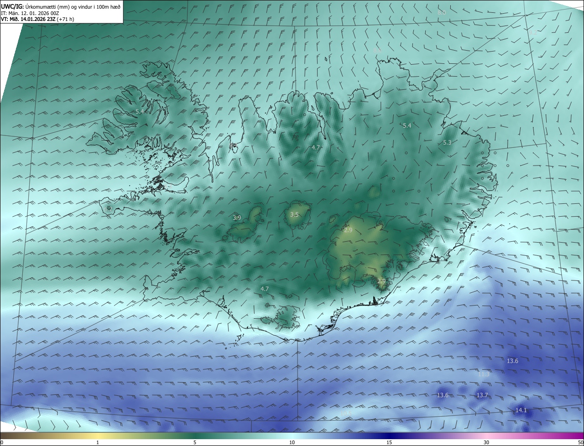This screenshot has height=446, width=584.
Task: Click the 13.6 value beside 13.7
Action: (443, 395)
